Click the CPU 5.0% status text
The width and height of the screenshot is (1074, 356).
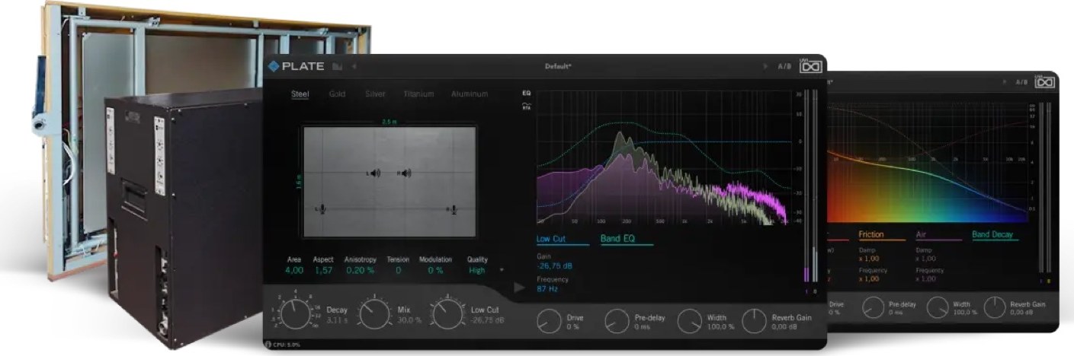pos(288,345)
